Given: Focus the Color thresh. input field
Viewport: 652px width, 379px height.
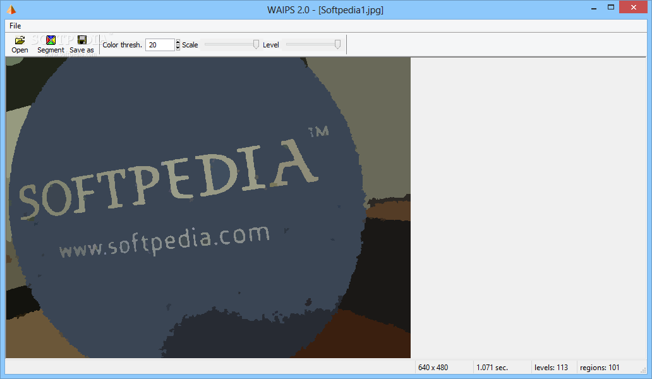Looking at the screenshot, I should (160, 45).
